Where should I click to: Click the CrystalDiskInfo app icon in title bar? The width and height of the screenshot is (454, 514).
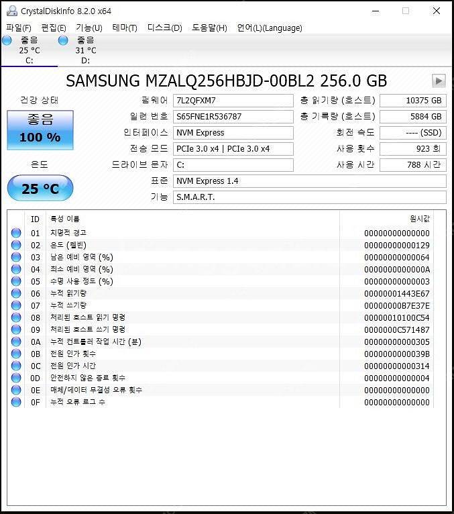point(12,11)
